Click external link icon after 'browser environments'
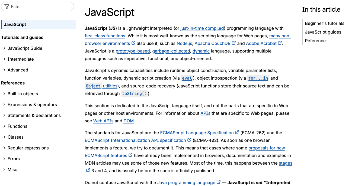Viewport: 355px width, 186px height. click(x=133, y=43)
